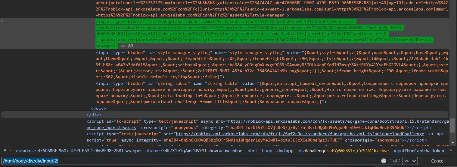This screenshot has height=167, width=457.
Task: Select input#FunCaptcha-Token breadcrumb
Action: (419, 151)
